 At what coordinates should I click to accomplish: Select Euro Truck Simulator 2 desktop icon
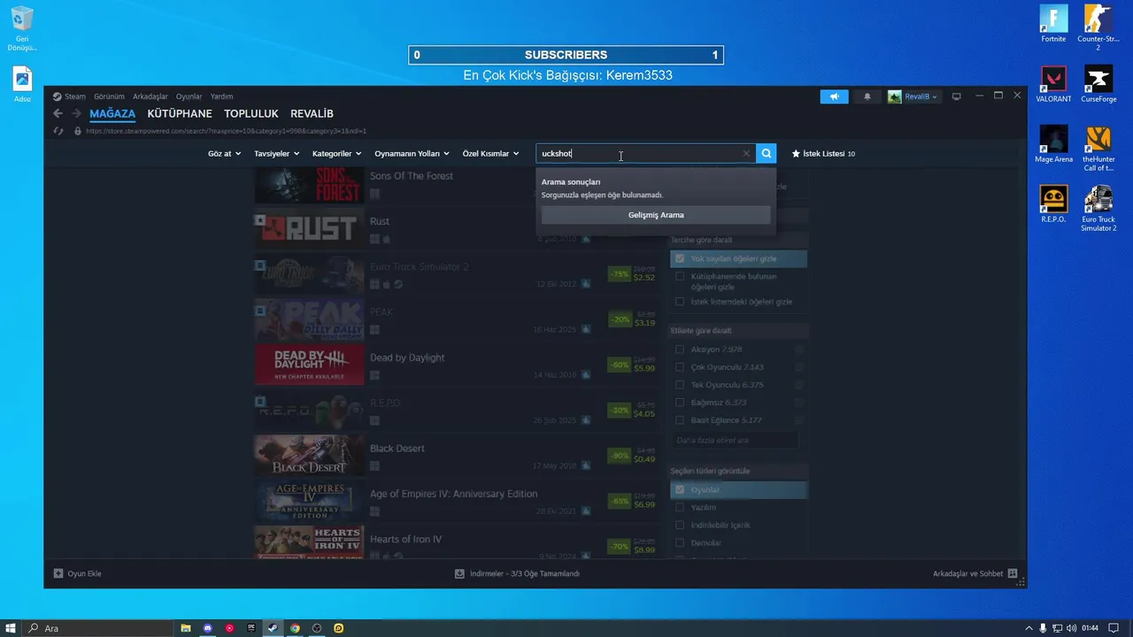click(x=1098, y=209)
